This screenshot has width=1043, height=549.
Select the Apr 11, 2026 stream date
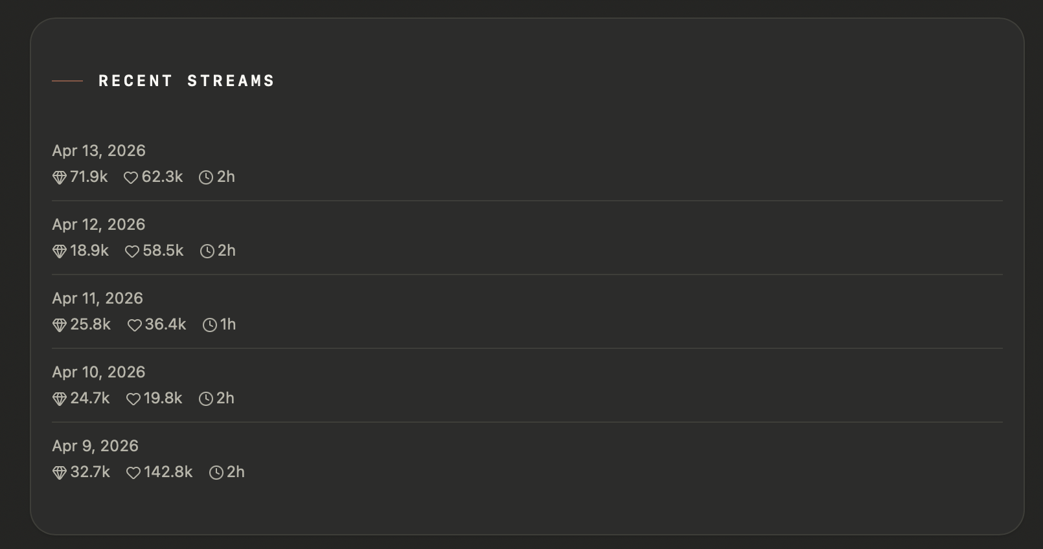97,298
